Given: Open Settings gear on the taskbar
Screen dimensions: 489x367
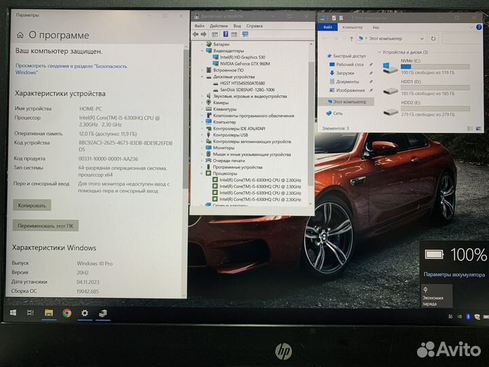Looking at the screenshot, I should click(x=84, y=313).
